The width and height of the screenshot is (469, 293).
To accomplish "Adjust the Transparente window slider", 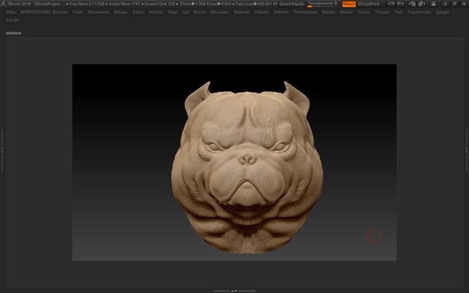I will pyautogui.click(x=322, y=4).
